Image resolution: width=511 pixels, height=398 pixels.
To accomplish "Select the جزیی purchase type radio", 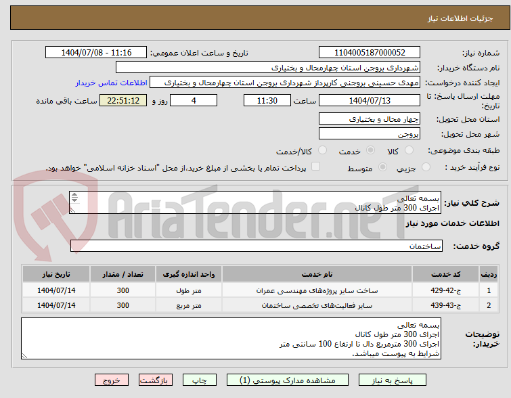I will (x=426, y=167).
